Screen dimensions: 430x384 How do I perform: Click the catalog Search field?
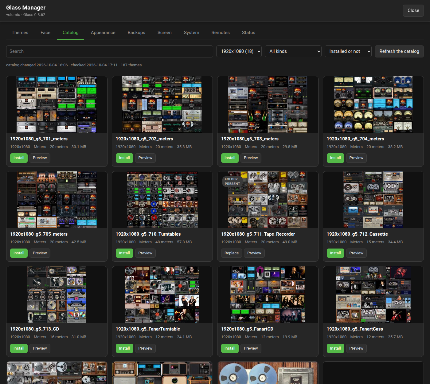click(110, 51)
